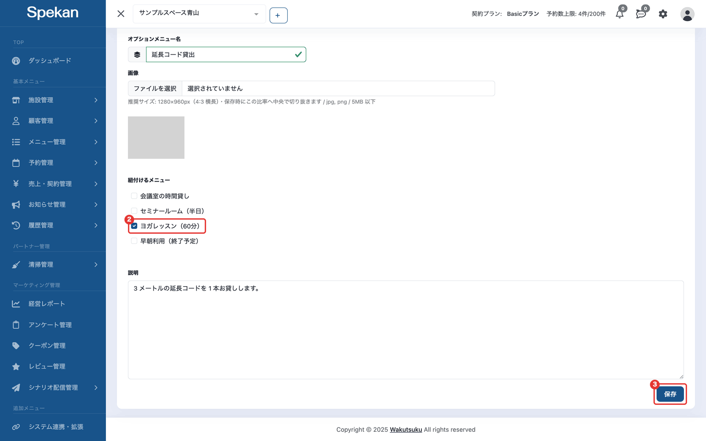Image resolution: width=706 pixels, height=441 pixels.
Task: Close the form with the X icon
Action: pos(121,14)
